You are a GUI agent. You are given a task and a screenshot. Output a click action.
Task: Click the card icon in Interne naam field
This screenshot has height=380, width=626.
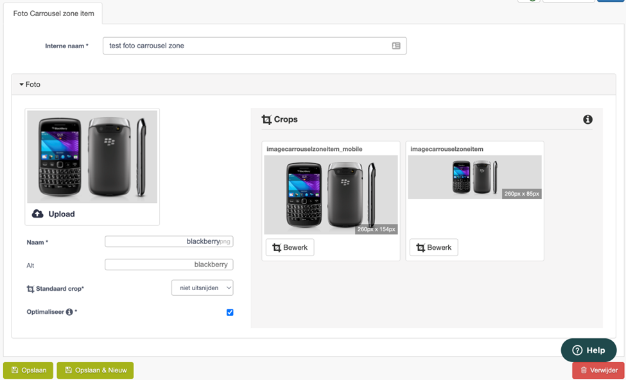pyautogui.click(x=396, y=46)
